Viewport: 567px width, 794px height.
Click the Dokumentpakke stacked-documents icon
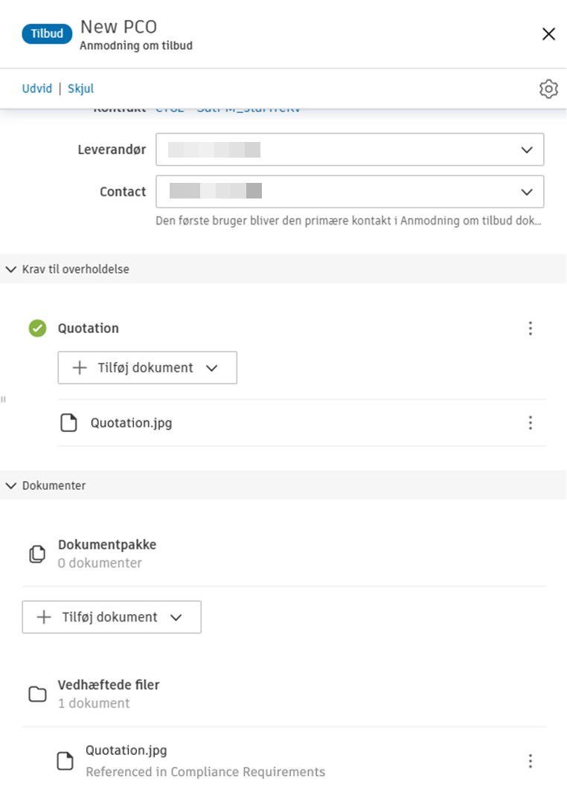[36, 553]
